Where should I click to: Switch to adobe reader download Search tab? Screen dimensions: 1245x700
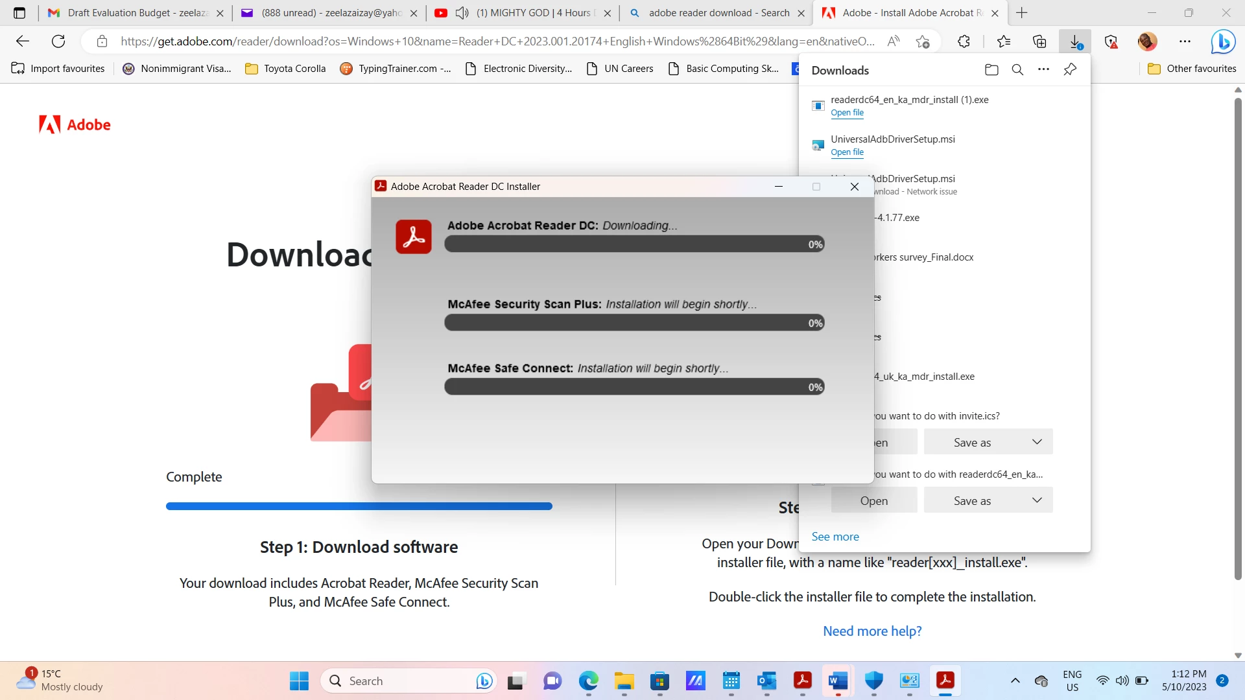coord(718,13)
